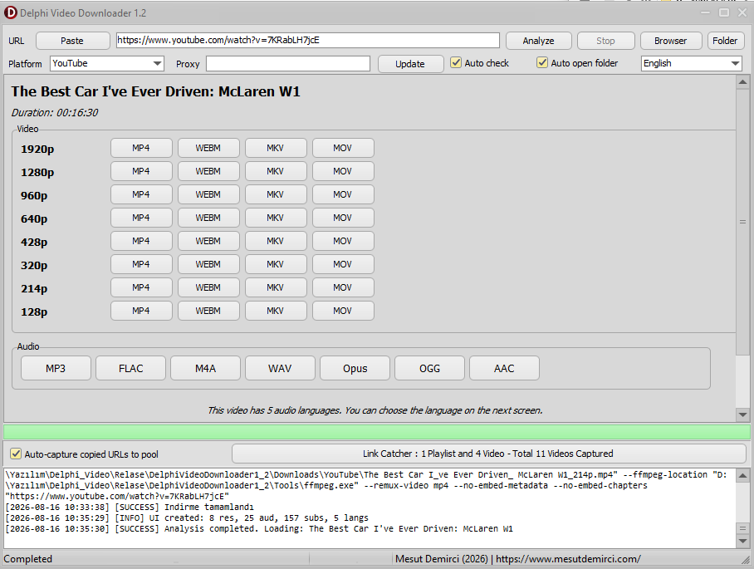
Task: Download 214p as WEBM
Action: 208,287
